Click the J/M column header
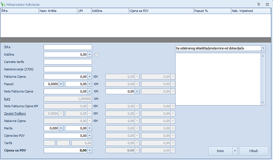The width and height of the screenshot is (273, 160). coord(84,11)
